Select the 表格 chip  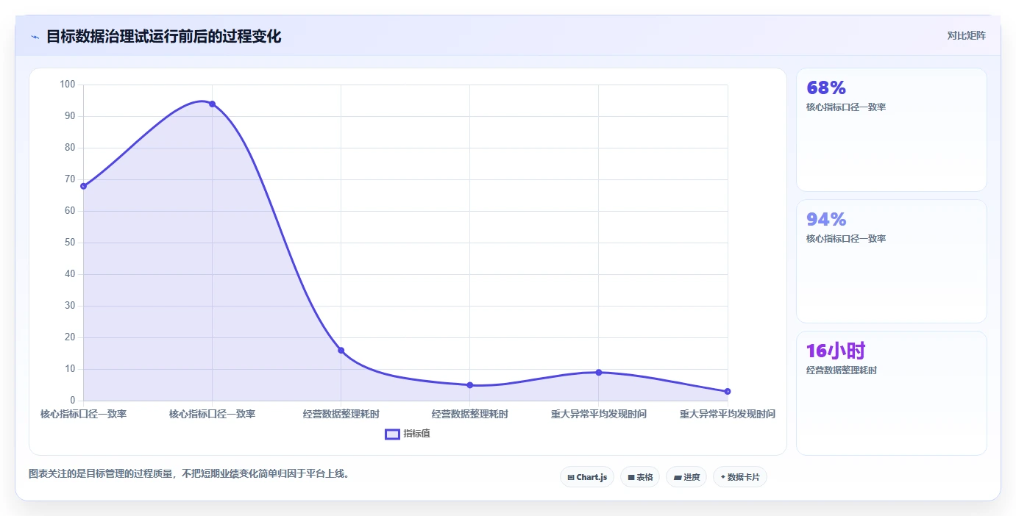pos(640,477)
